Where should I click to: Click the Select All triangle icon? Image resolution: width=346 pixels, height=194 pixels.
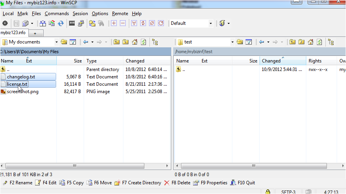tap(134, 23)
